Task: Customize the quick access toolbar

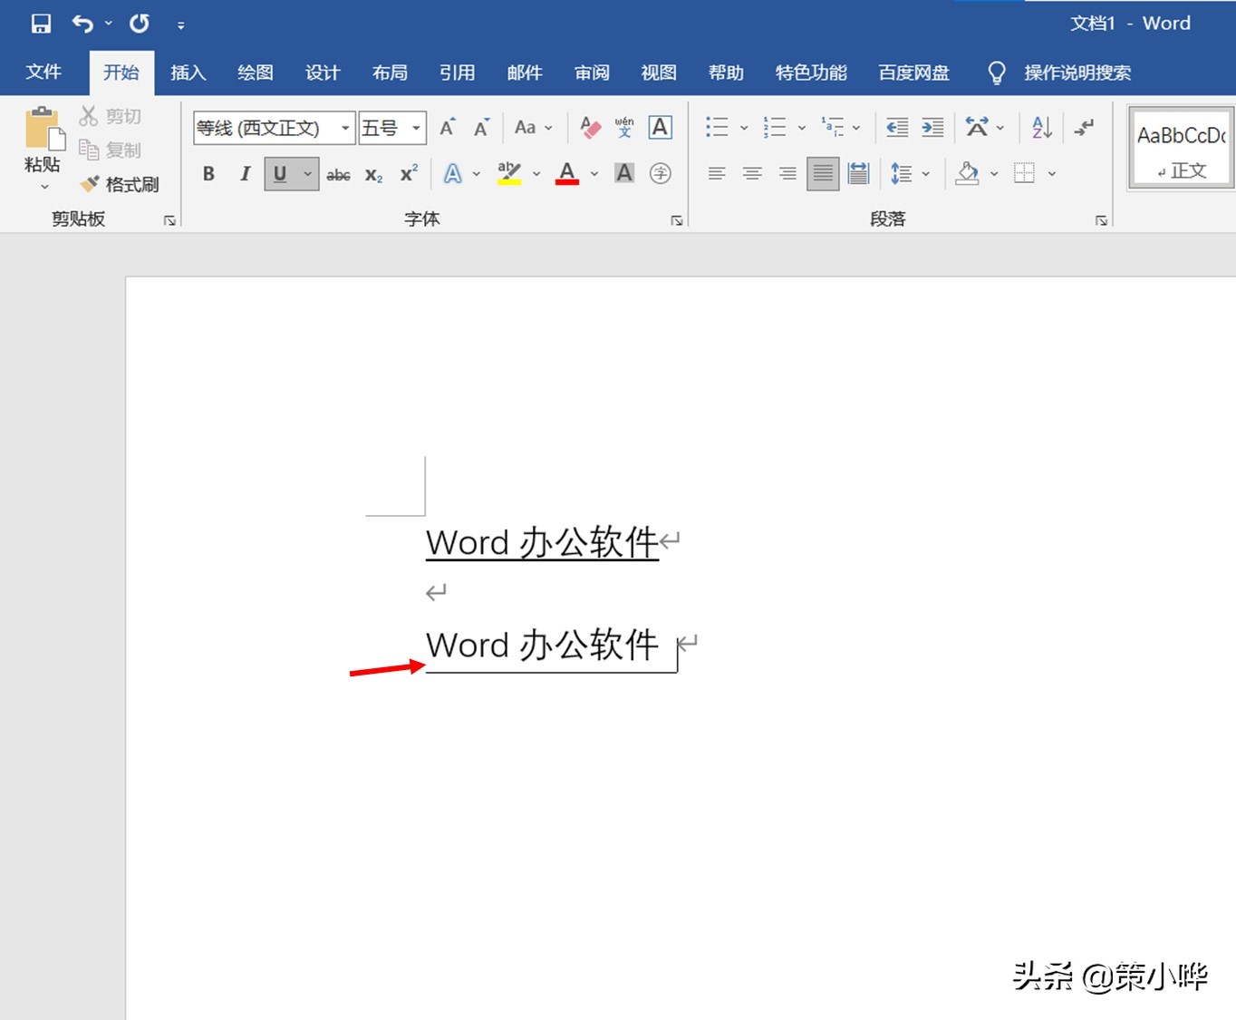Action: [181, 25]
